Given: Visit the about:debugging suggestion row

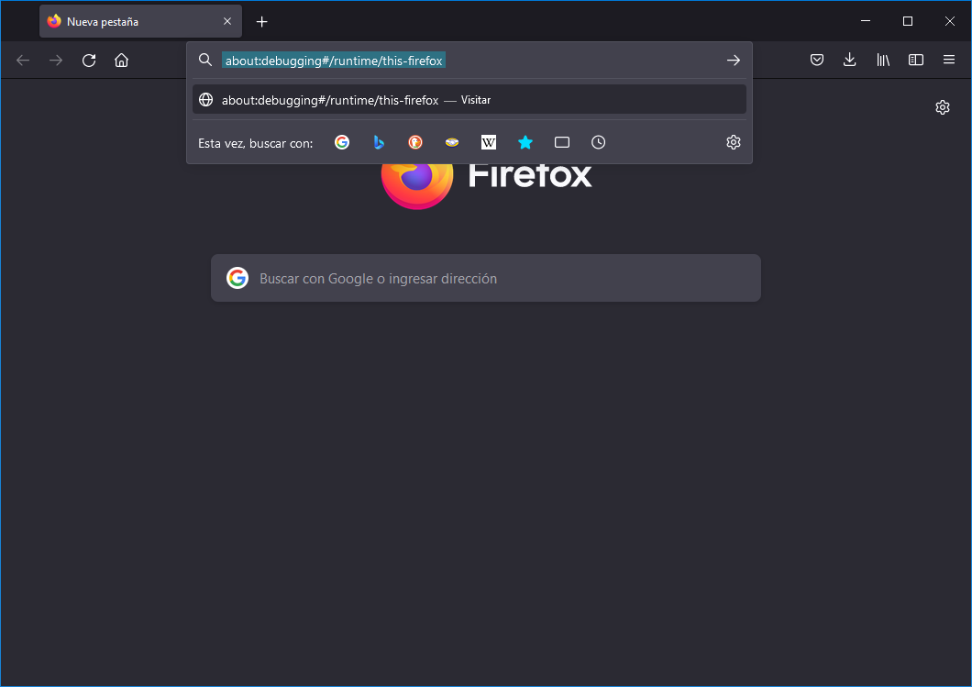Looking at the screenshot, I should [x=469, y=100].
